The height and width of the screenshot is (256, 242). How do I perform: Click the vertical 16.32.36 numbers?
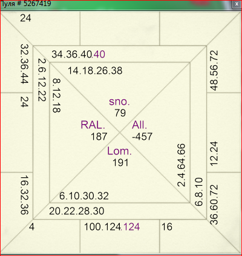click(x=25, y=195)
